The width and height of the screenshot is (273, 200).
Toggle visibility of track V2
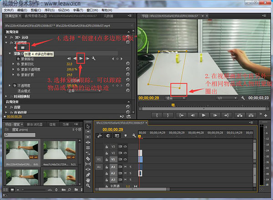[x=125, y=153]
